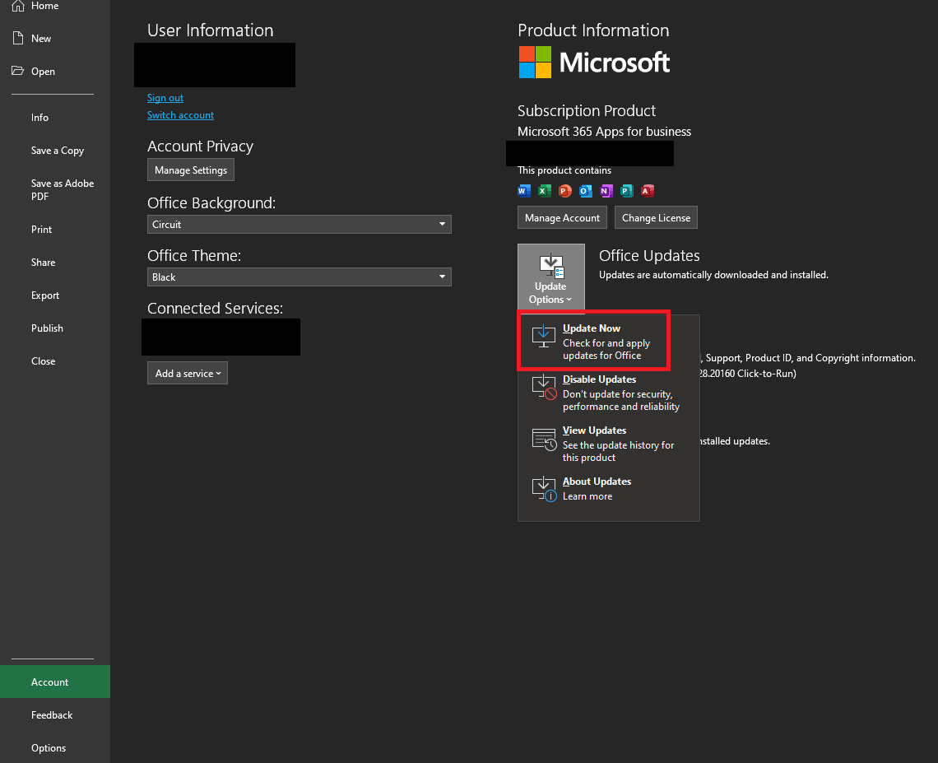Click the Open folder icon
Screen dimensions: 938x763
click(x=18, y=71)
